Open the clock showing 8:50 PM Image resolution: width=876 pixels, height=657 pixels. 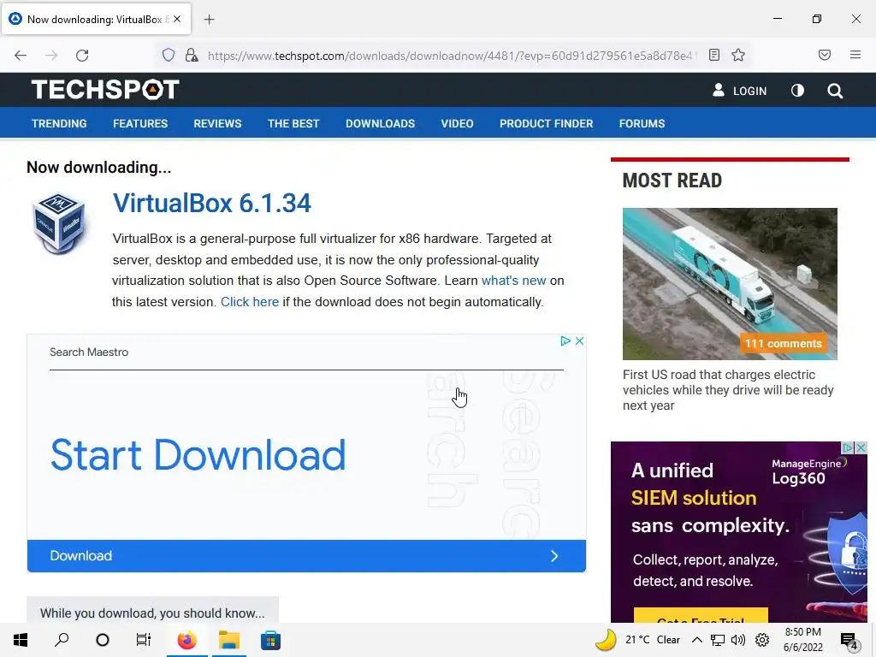tap(802, 640)
